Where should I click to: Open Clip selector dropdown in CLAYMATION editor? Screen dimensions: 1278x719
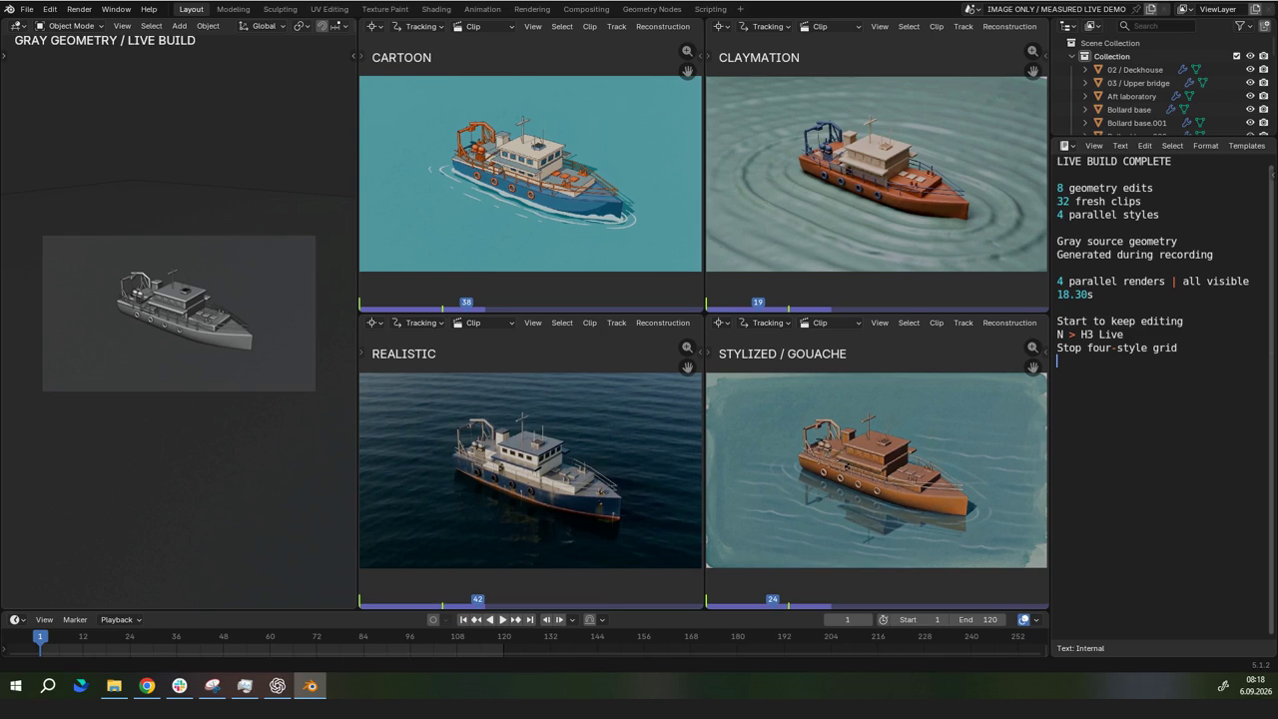coord(831,26)
